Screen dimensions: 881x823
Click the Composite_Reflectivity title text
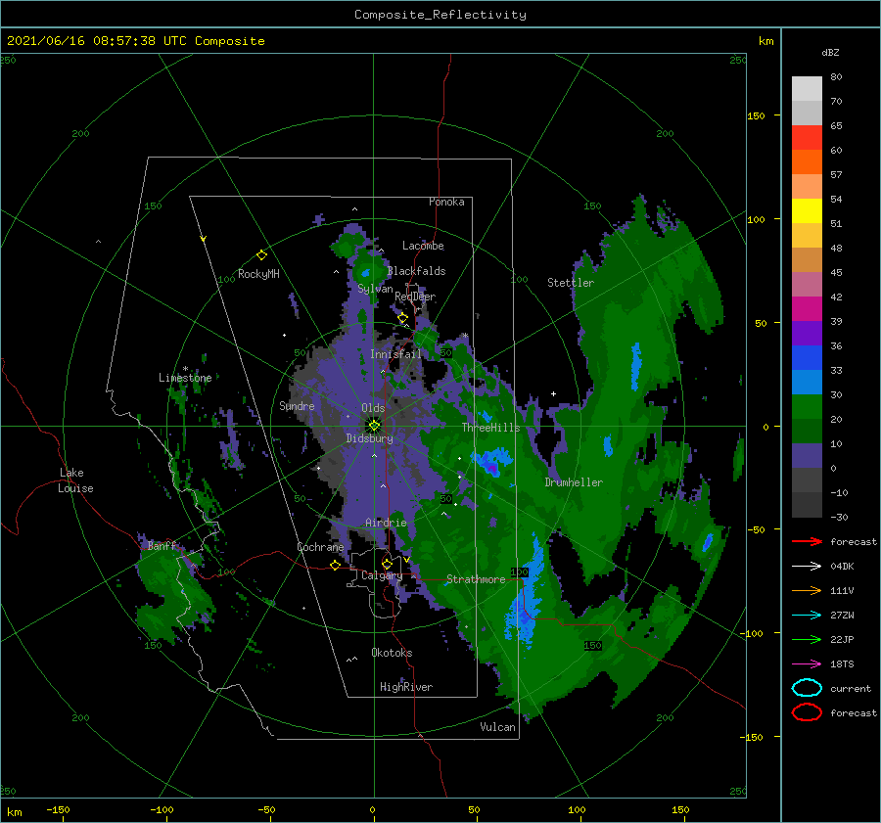[440, 15]
